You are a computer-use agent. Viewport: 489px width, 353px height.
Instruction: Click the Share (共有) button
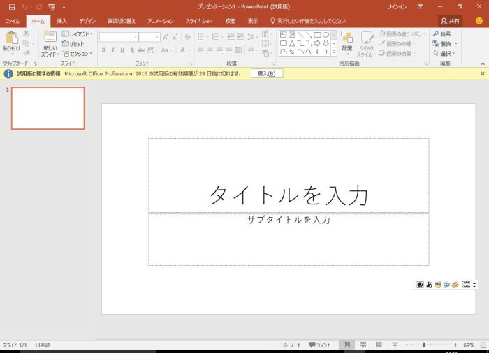(451, 21)
